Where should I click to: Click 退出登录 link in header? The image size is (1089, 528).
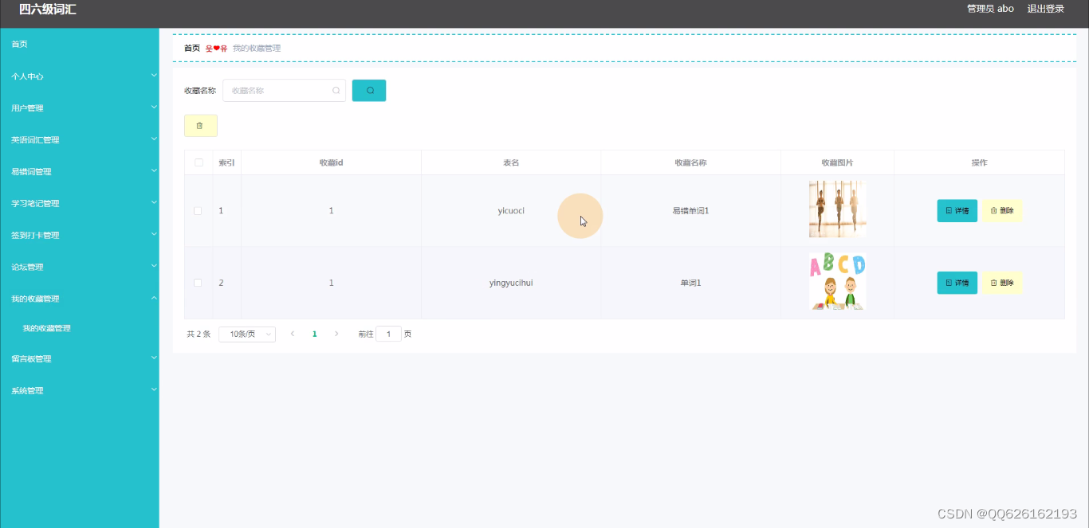point(1045,9)
